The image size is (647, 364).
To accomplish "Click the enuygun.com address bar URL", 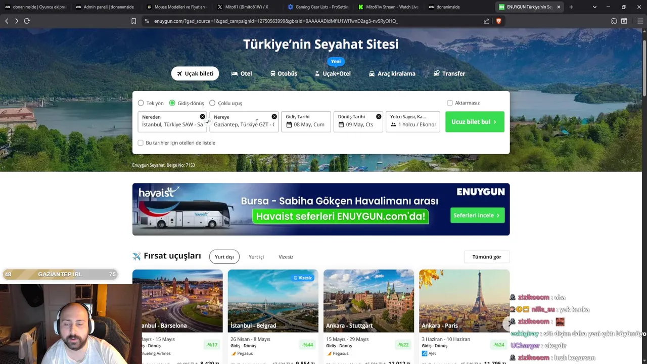I will [276, 21].
